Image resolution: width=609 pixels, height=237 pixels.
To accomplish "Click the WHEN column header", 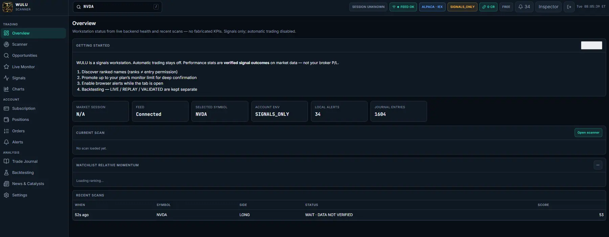I will [80, 205].
